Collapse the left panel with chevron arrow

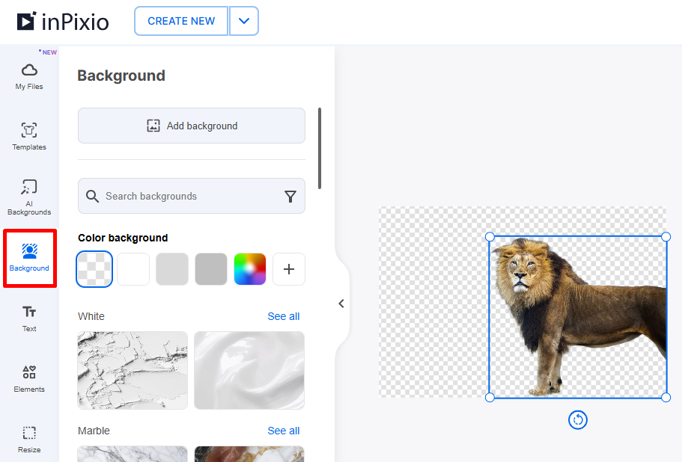click(x=341, y=304)
